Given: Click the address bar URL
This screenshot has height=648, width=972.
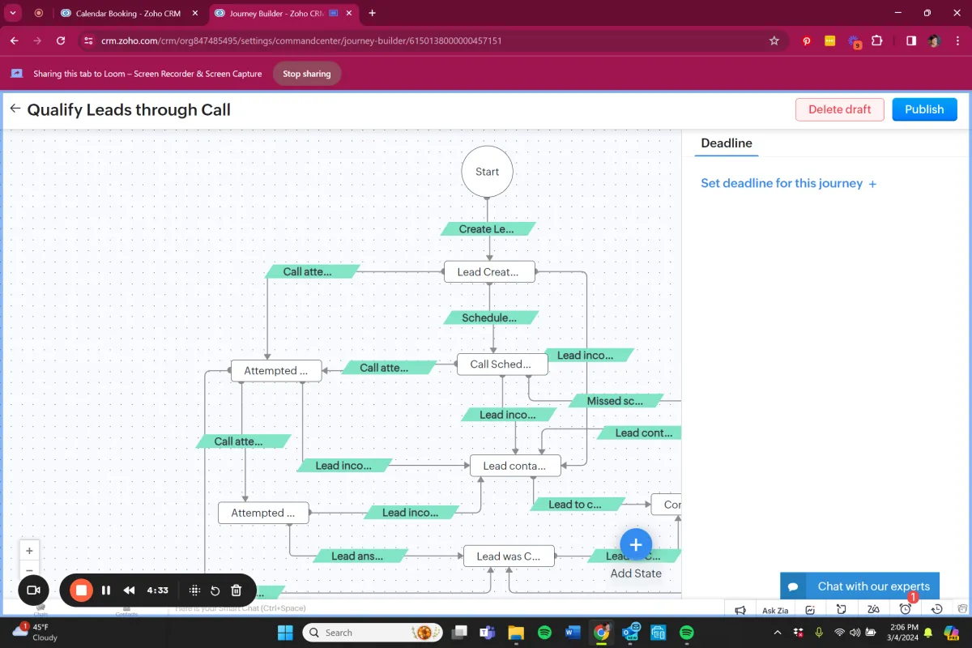Looking at the screenshot, I should click(x=301, y=40).
